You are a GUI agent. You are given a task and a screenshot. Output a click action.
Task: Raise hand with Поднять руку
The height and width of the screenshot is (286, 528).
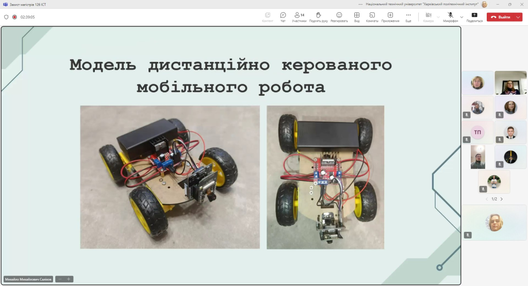(318, 17)
